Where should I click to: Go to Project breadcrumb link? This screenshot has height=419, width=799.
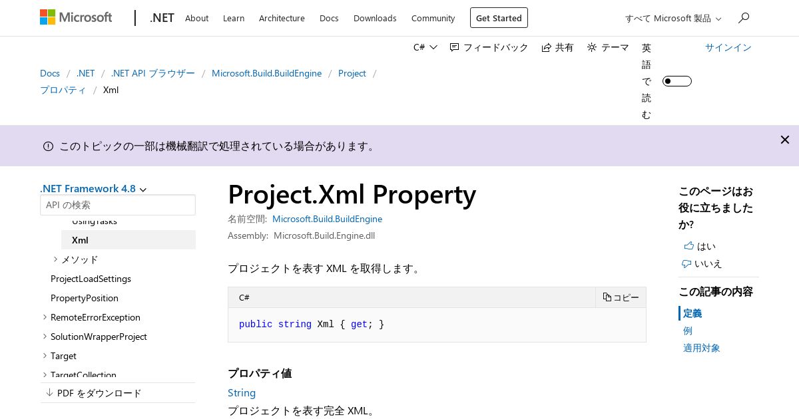(352, 73)
